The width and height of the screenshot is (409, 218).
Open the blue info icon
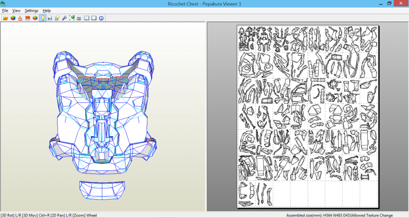click(101, 18)
